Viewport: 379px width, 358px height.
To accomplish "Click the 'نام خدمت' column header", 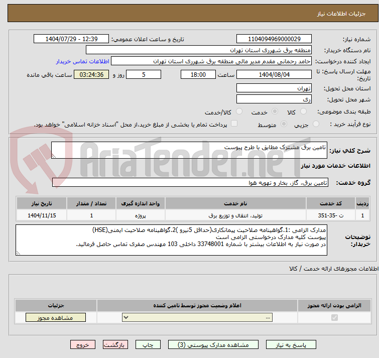I will (x=235, y=203).
